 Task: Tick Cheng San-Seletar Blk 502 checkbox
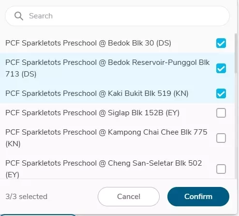pos(221,169)
